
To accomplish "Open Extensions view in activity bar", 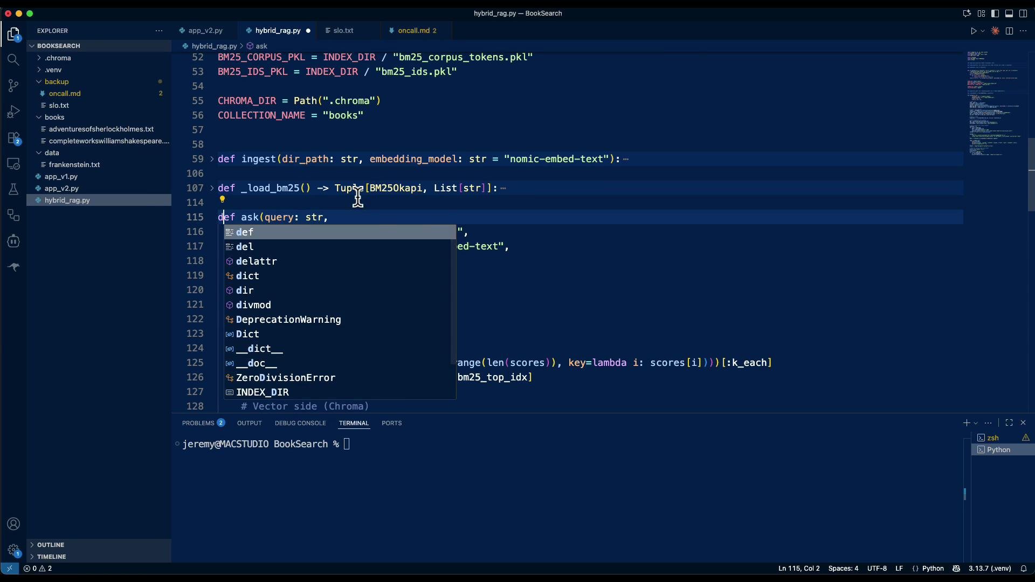I will 13,138.
